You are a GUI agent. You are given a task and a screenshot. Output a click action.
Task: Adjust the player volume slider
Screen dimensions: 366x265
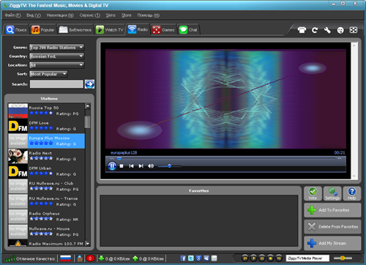170,166
